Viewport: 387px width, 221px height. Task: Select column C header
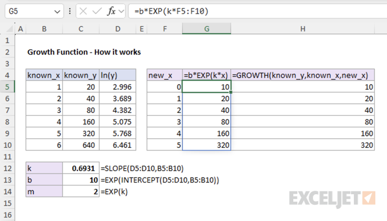pos(81,29)
